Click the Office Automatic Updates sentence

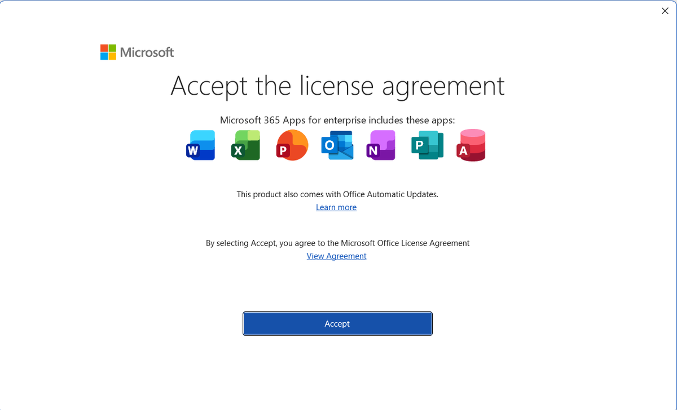[337, 194]
